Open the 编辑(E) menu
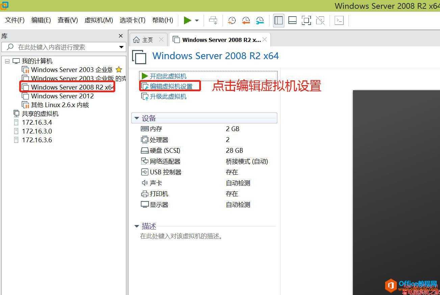This screenshot has height=295, width=440. coord(41,20)
